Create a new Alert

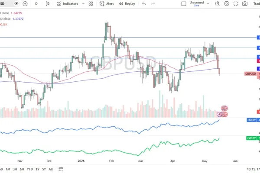click(107, 3)
